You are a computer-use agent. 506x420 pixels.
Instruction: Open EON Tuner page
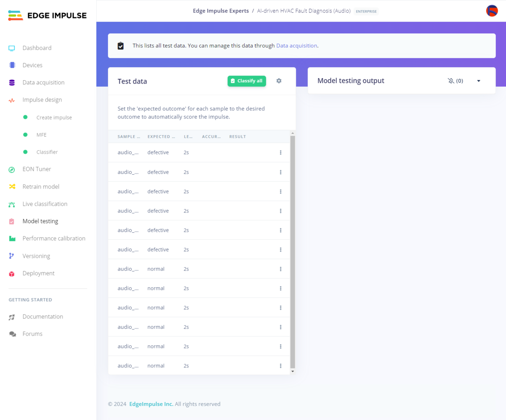(37, 169)
